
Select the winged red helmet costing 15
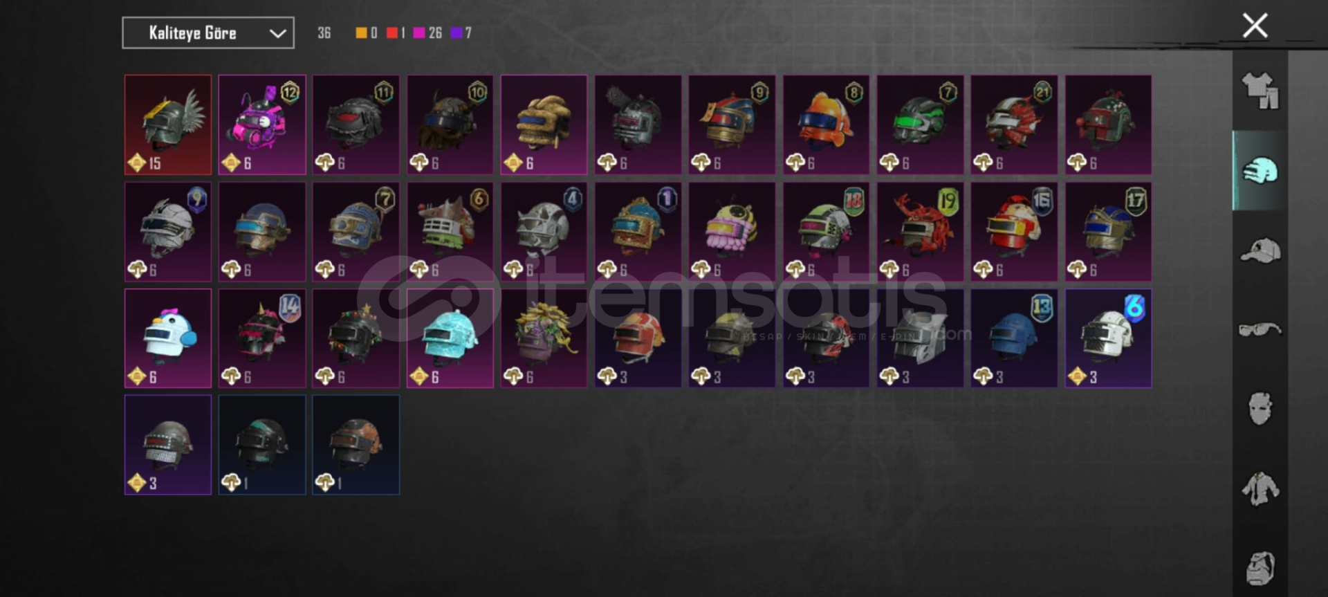point(168,125)
